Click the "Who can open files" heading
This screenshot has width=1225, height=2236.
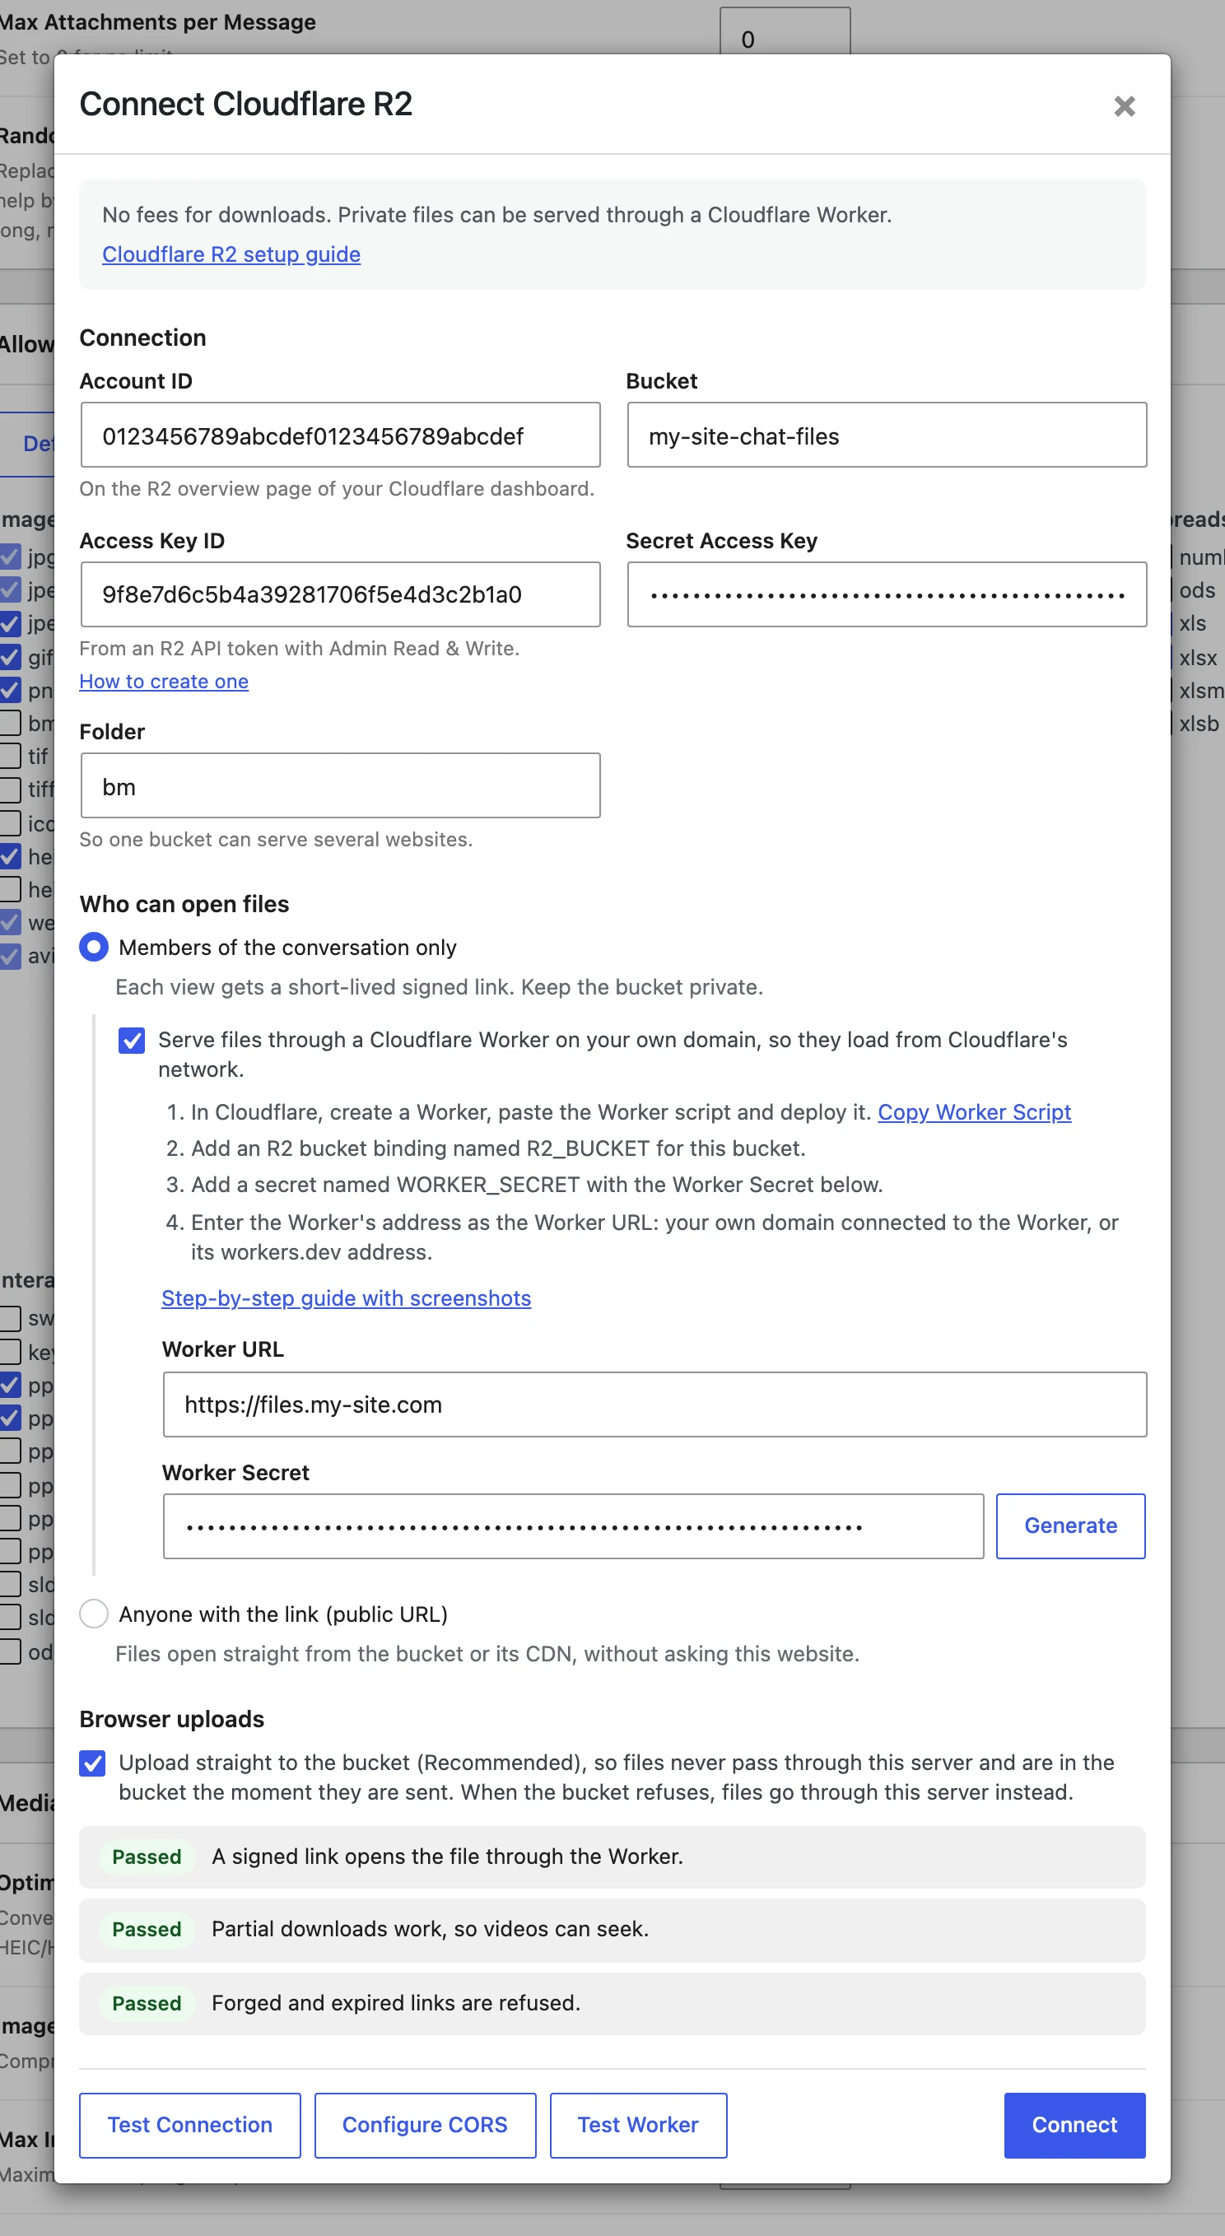tap(184, 904)
